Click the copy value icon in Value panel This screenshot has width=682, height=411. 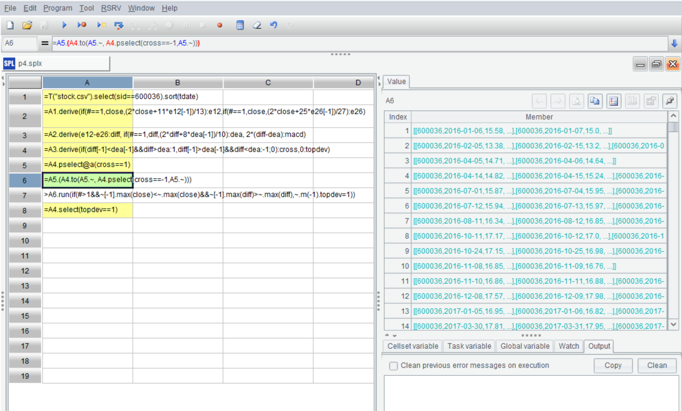coord(595,101)
